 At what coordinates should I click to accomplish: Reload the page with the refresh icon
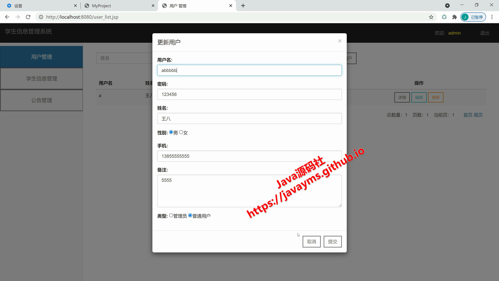[28, 17]
